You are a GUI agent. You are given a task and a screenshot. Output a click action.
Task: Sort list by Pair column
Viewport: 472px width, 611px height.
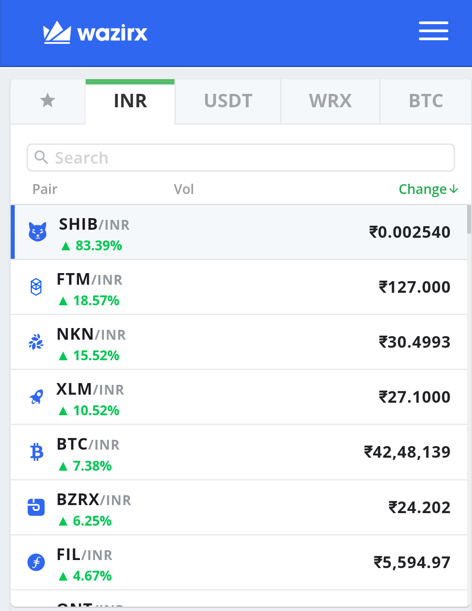[x=45, y=189]
